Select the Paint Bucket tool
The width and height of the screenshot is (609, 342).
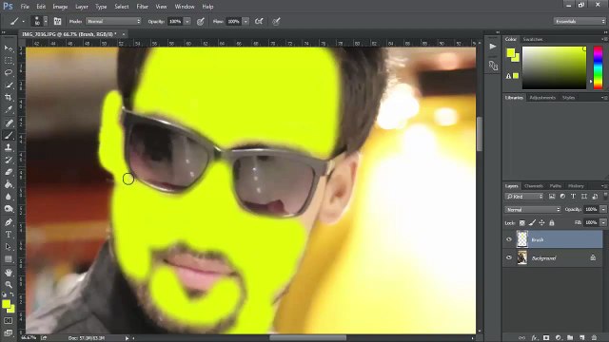tap(9, 184)
